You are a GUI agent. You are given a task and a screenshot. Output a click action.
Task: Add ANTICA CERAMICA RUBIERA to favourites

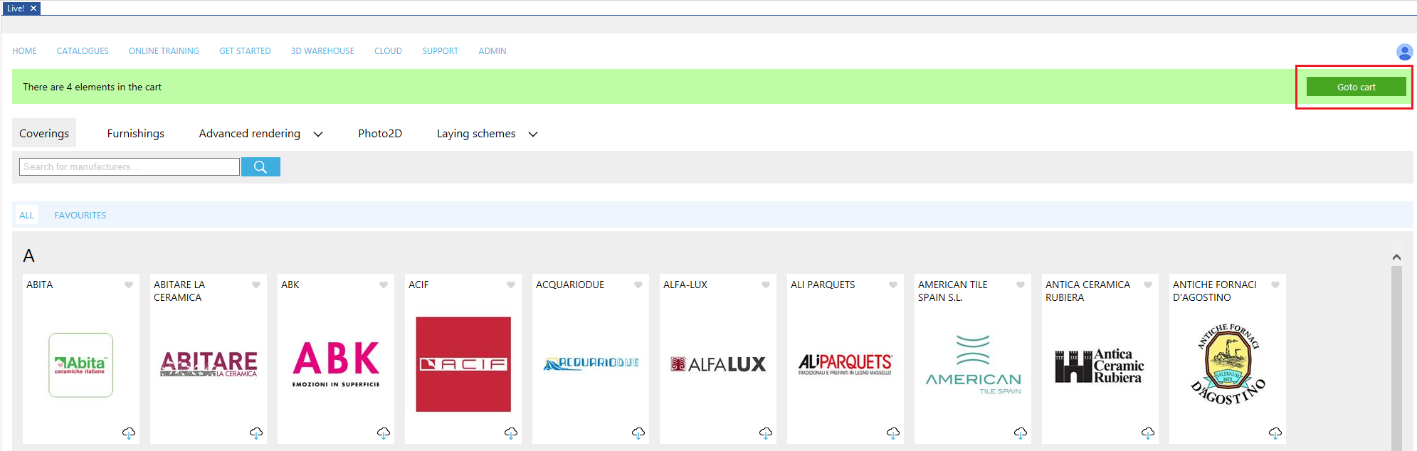click(1148, 285)
